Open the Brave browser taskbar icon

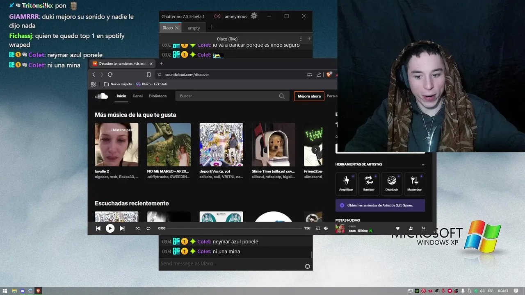tap(38, 291)
